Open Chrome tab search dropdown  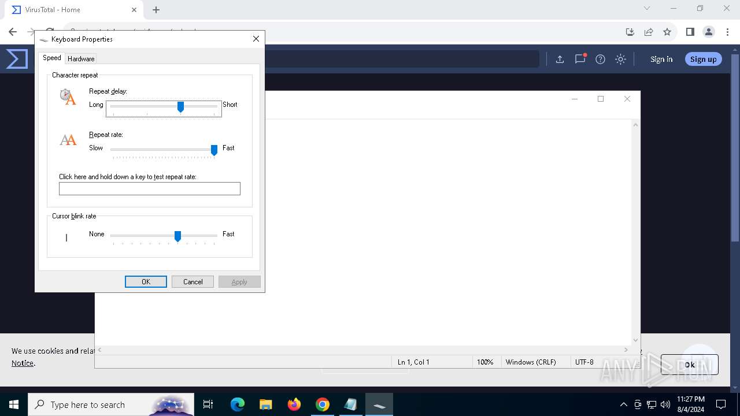click(x=647, y=9)
